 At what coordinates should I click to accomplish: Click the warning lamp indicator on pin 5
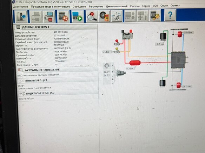[107, 66]
